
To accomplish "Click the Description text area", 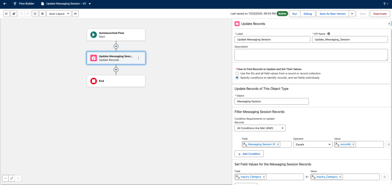I will point(311,55).
